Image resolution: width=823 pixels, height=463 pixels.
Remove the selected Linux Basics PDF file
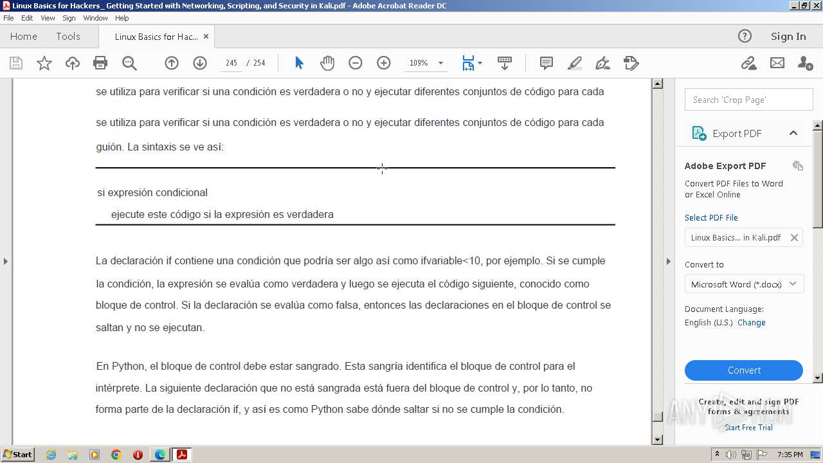pyautogui.click(x=794, y=237)
